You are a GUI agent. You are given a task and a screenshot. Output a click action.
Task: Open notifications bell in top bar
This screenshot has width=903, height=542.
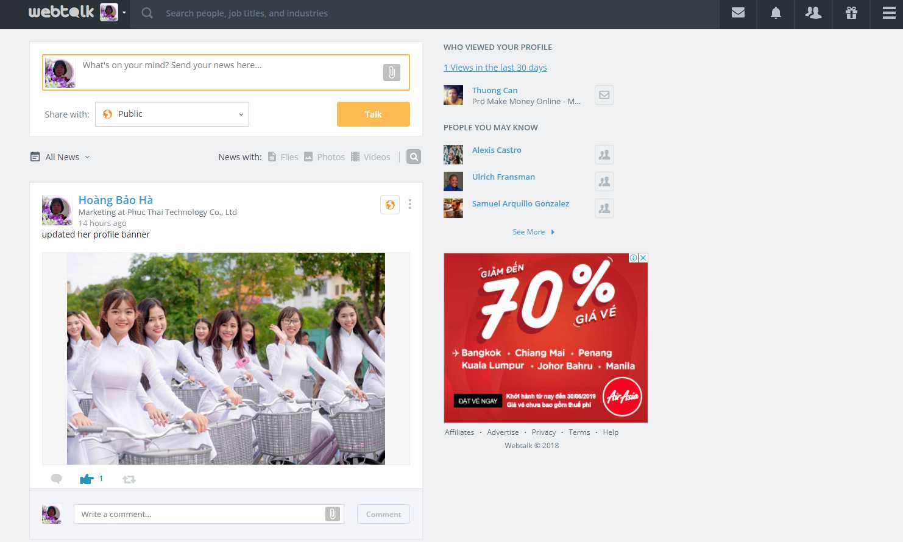tap(776, 13)
